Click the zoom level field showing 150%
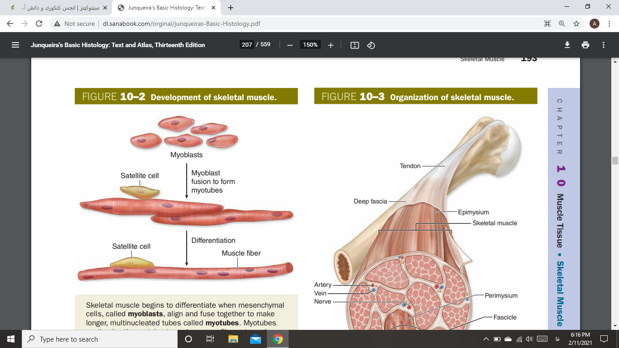Screen dimensions: 619x348 tap(310, 45)
